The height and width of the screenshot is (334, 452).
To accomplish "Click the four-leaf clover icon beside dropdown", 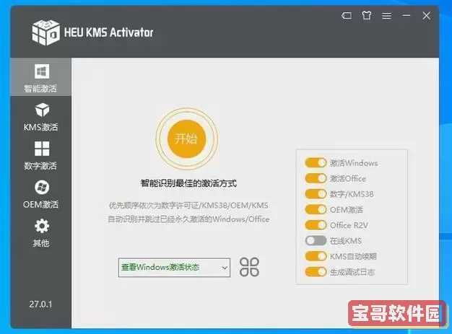I will coord(249,267).
